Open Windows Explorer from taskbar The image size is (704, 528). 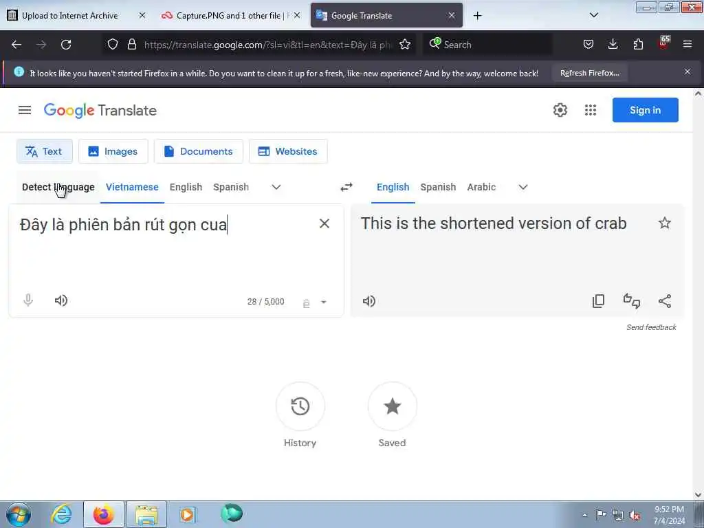click(146, 514)
